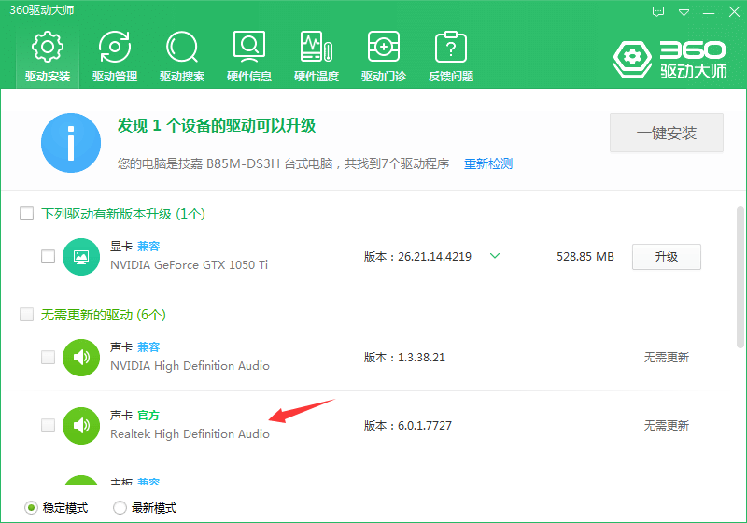The image size is (747, 523).
Task: Tick the NVIDIA GeForce GTX 1050 Ti checkbox
Action: click(x=49, y=256)
